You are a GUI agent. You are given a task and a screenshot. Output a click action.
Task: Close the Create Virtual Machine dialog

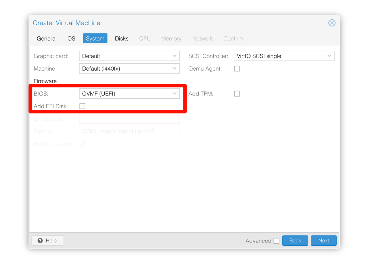[x=332, y=23]
